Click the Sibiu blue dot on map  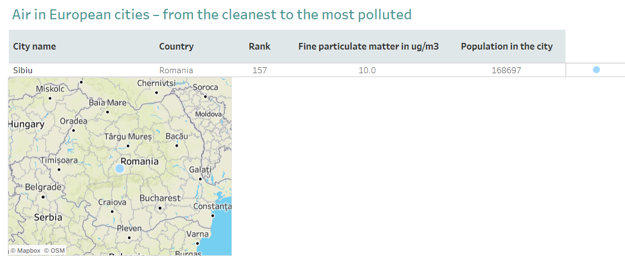click(x=120, y=168)
